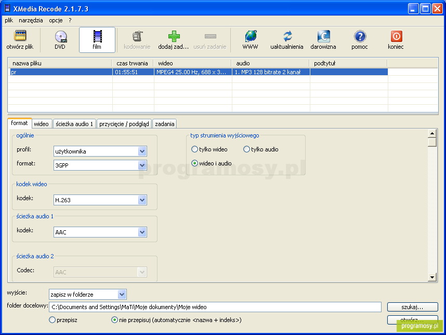
Task: Switch to the 'przycięcie / podgląd' tab
Action: (124, 123)
